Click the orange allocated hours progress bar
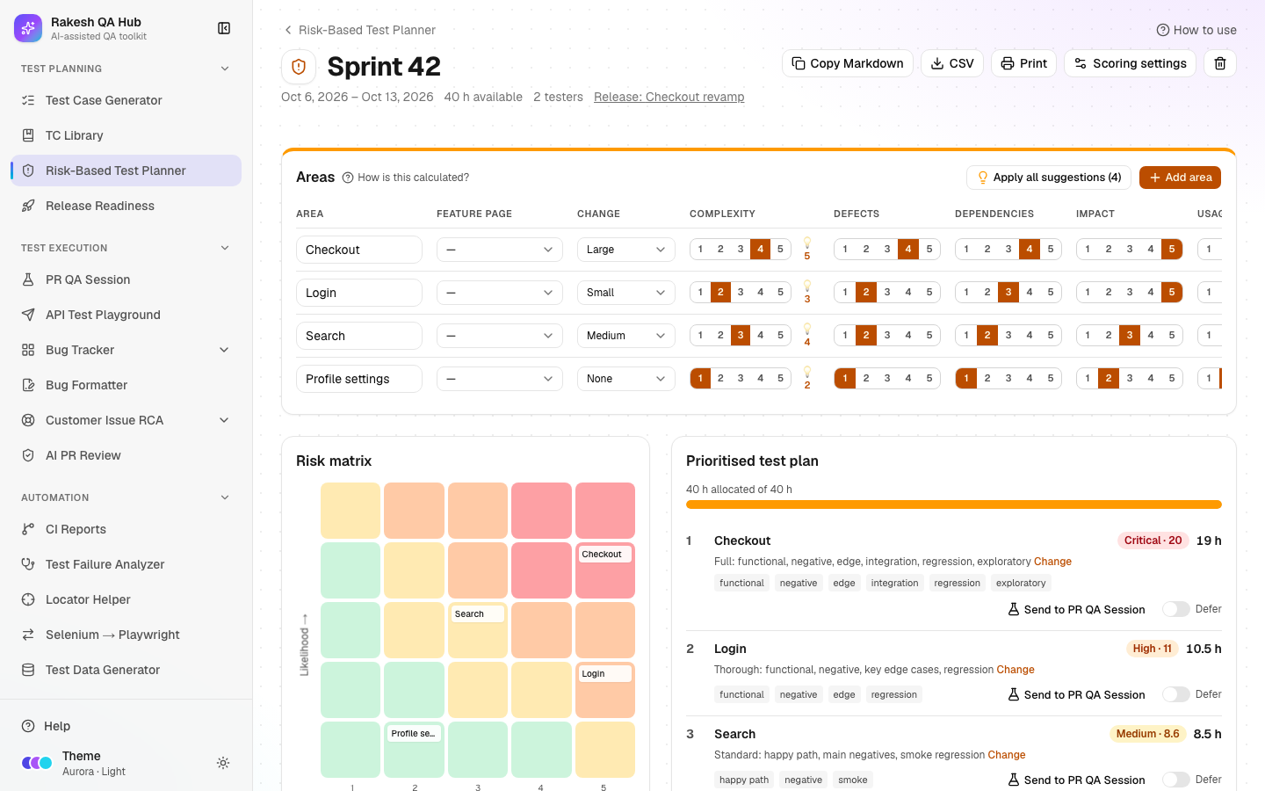The image size is (1265, 791). coord(954,504)
